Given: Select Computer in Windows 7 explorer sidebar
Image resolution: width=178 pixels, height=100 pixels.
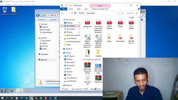Looking at the screenshot, I should point(44,54).
